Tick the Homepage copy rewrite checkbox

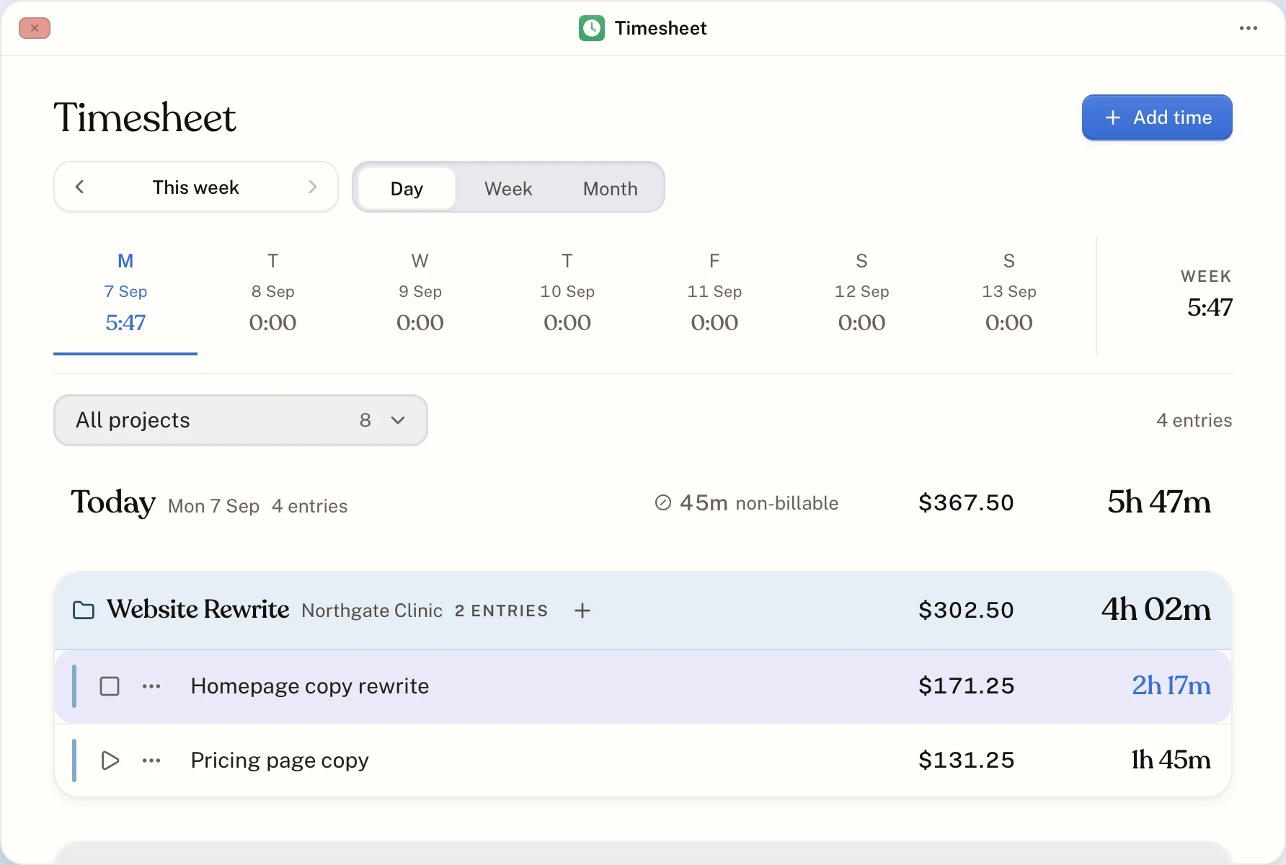[110, 686]
